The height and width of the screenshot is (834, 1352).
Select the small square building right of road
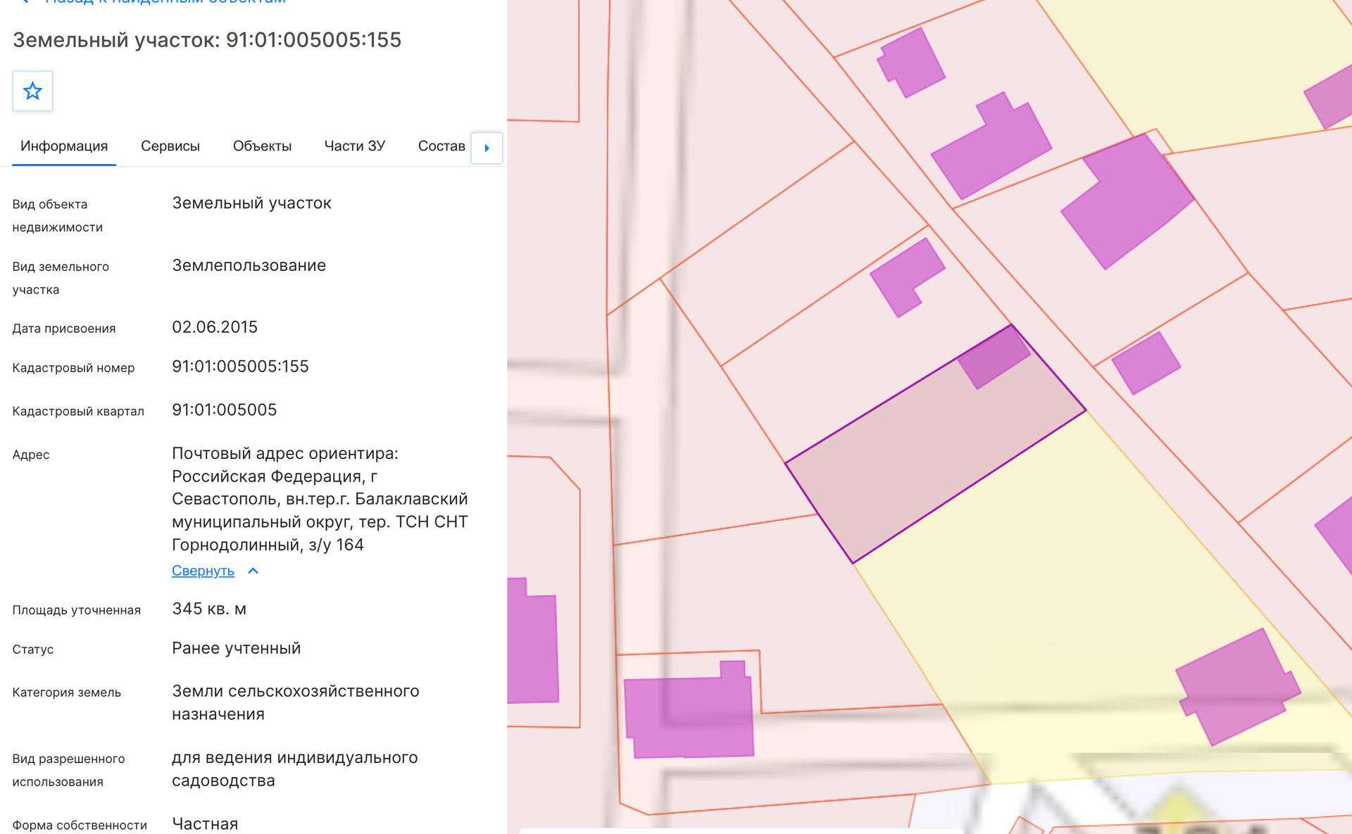(1146, 363)
